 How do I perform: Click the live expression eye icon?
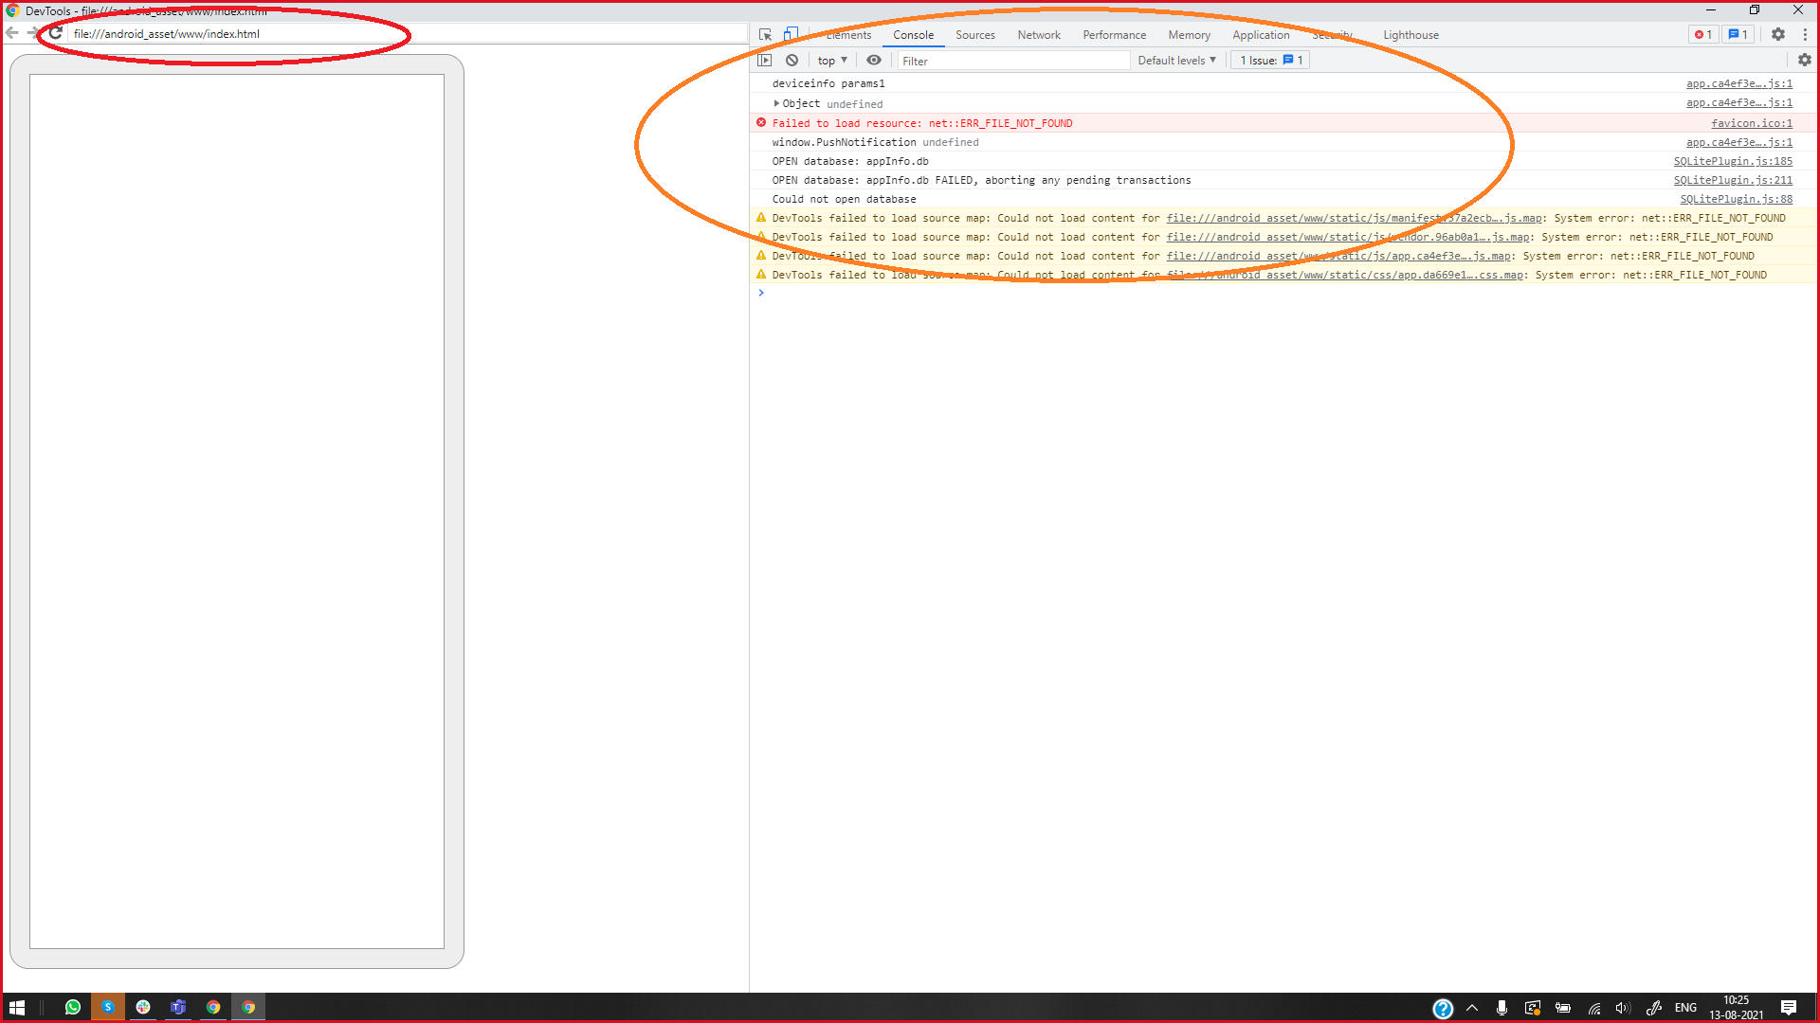click(x=874, y=60)
